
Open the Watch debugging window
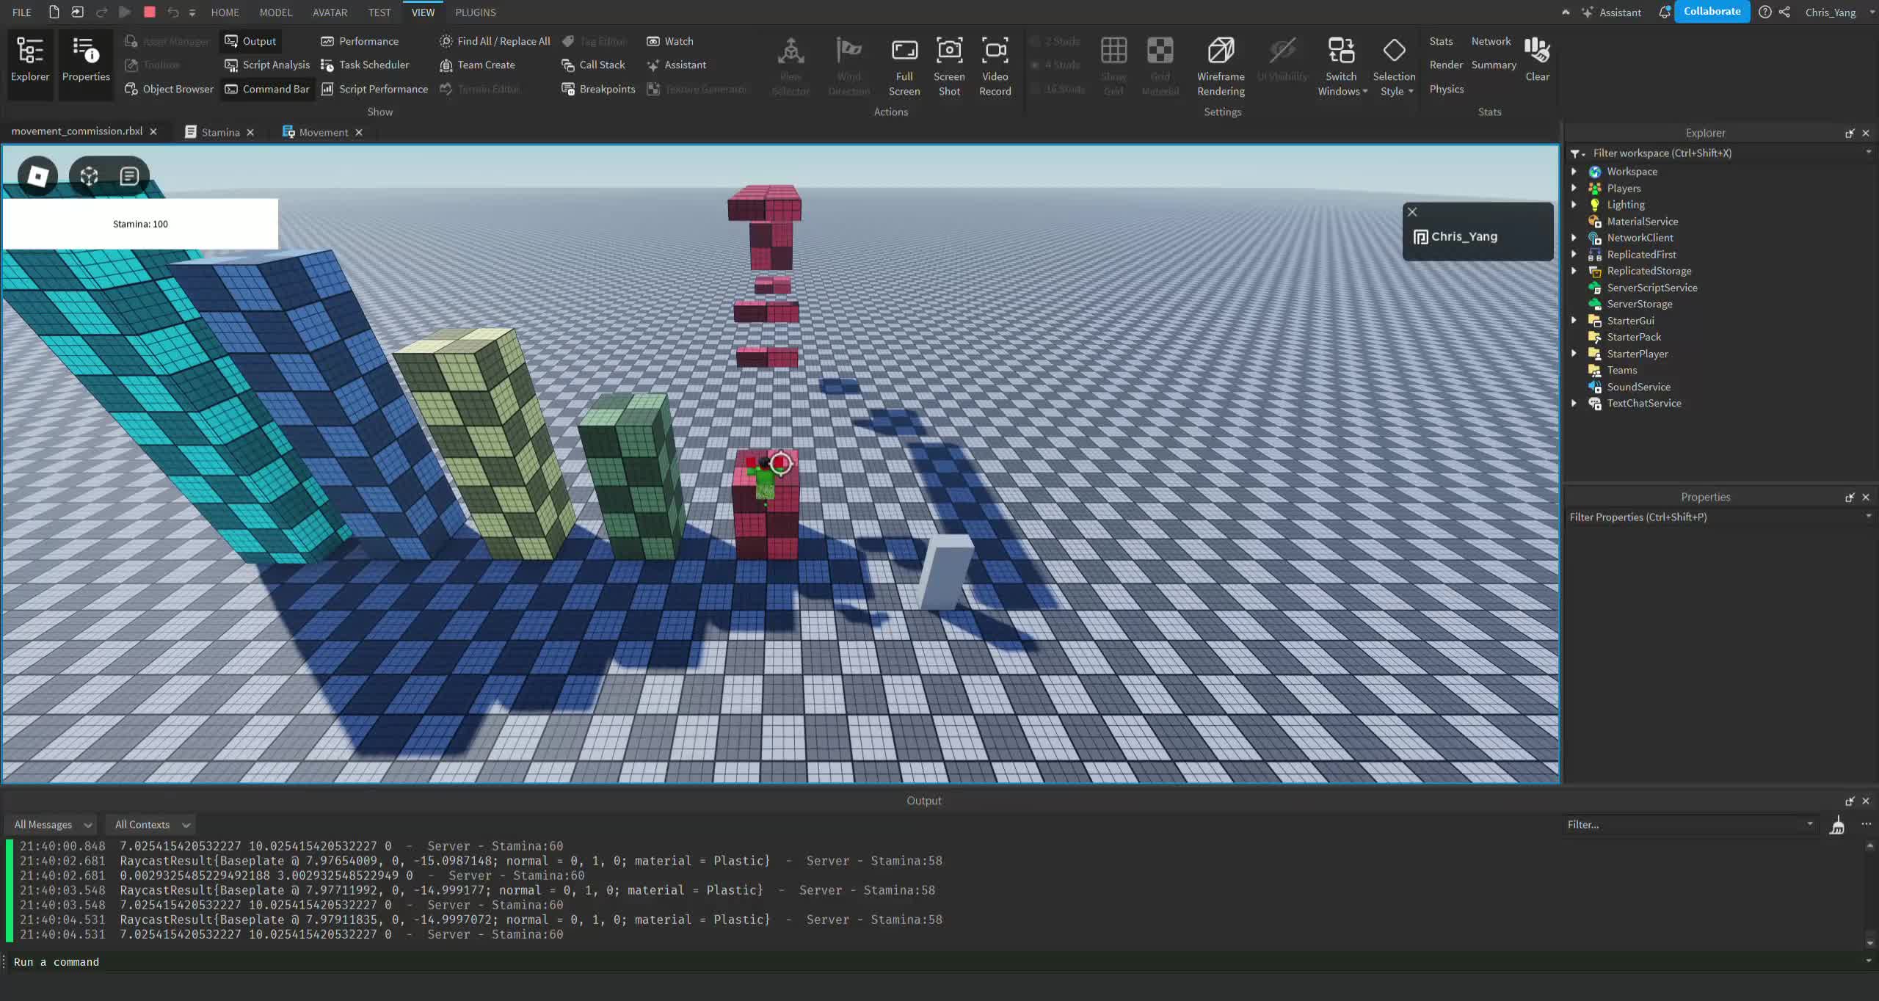tap(669, 41)
